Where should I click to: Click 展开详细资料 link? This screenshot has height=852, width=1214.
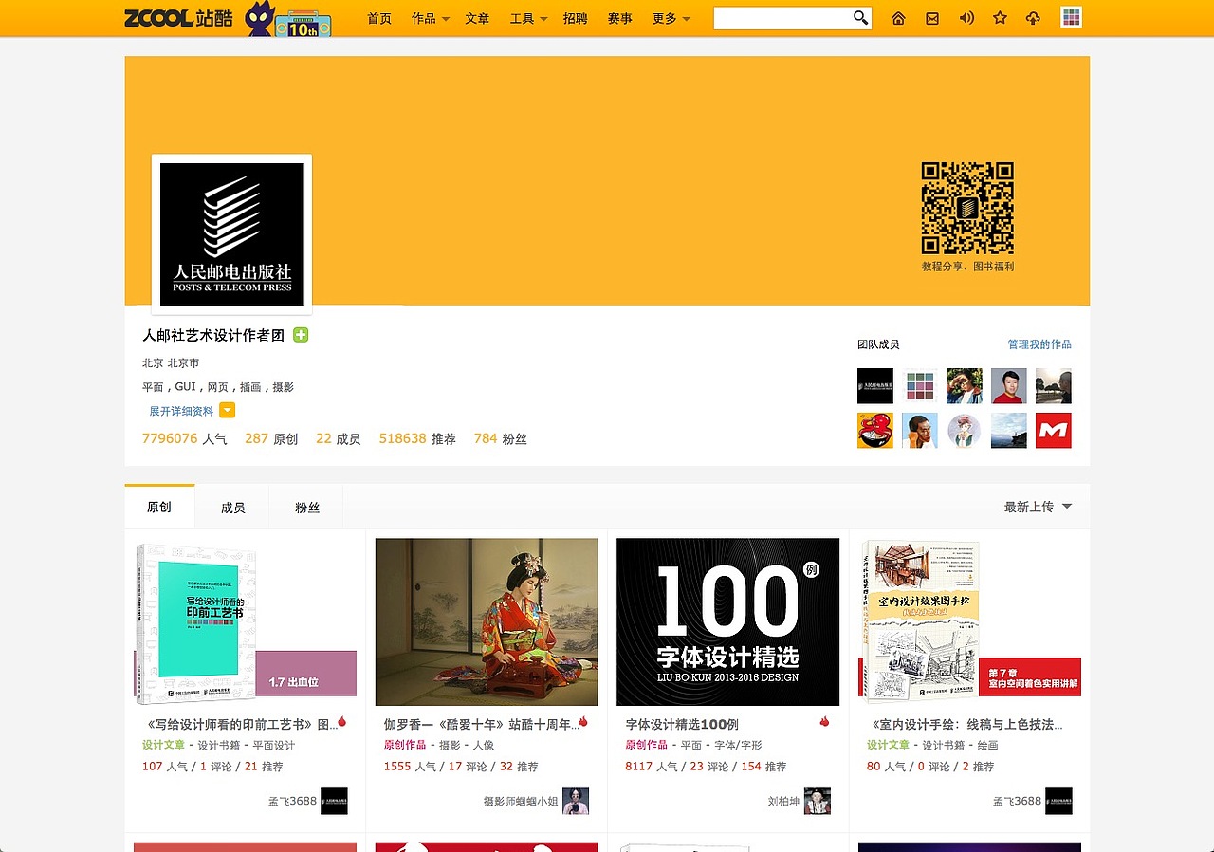click(x=181, y=411)
